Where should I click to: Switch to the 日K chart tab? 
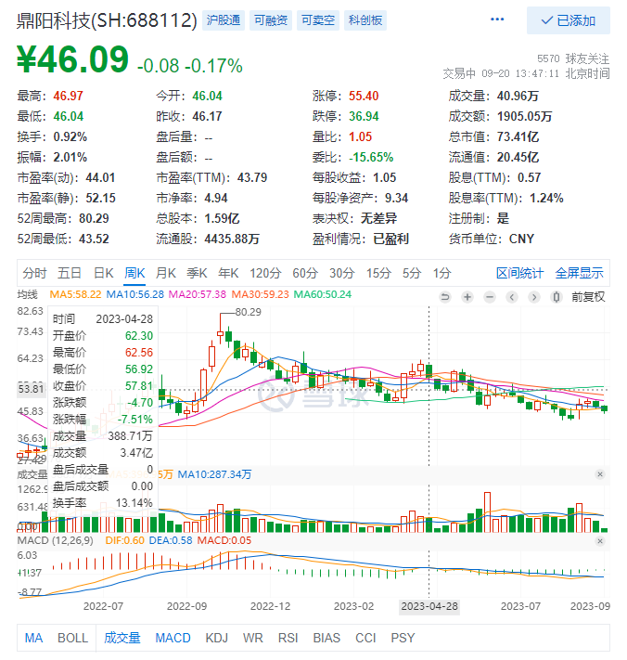click(x=104, y=273)
